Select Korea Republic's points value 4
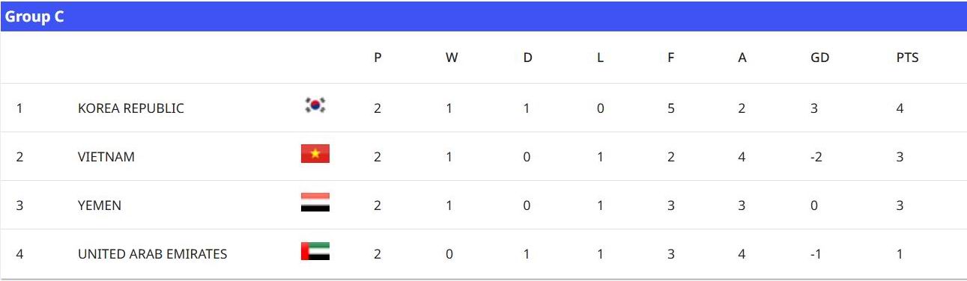Screen dimensions: 967x281 pyautogui.click(x=900, y=108)
